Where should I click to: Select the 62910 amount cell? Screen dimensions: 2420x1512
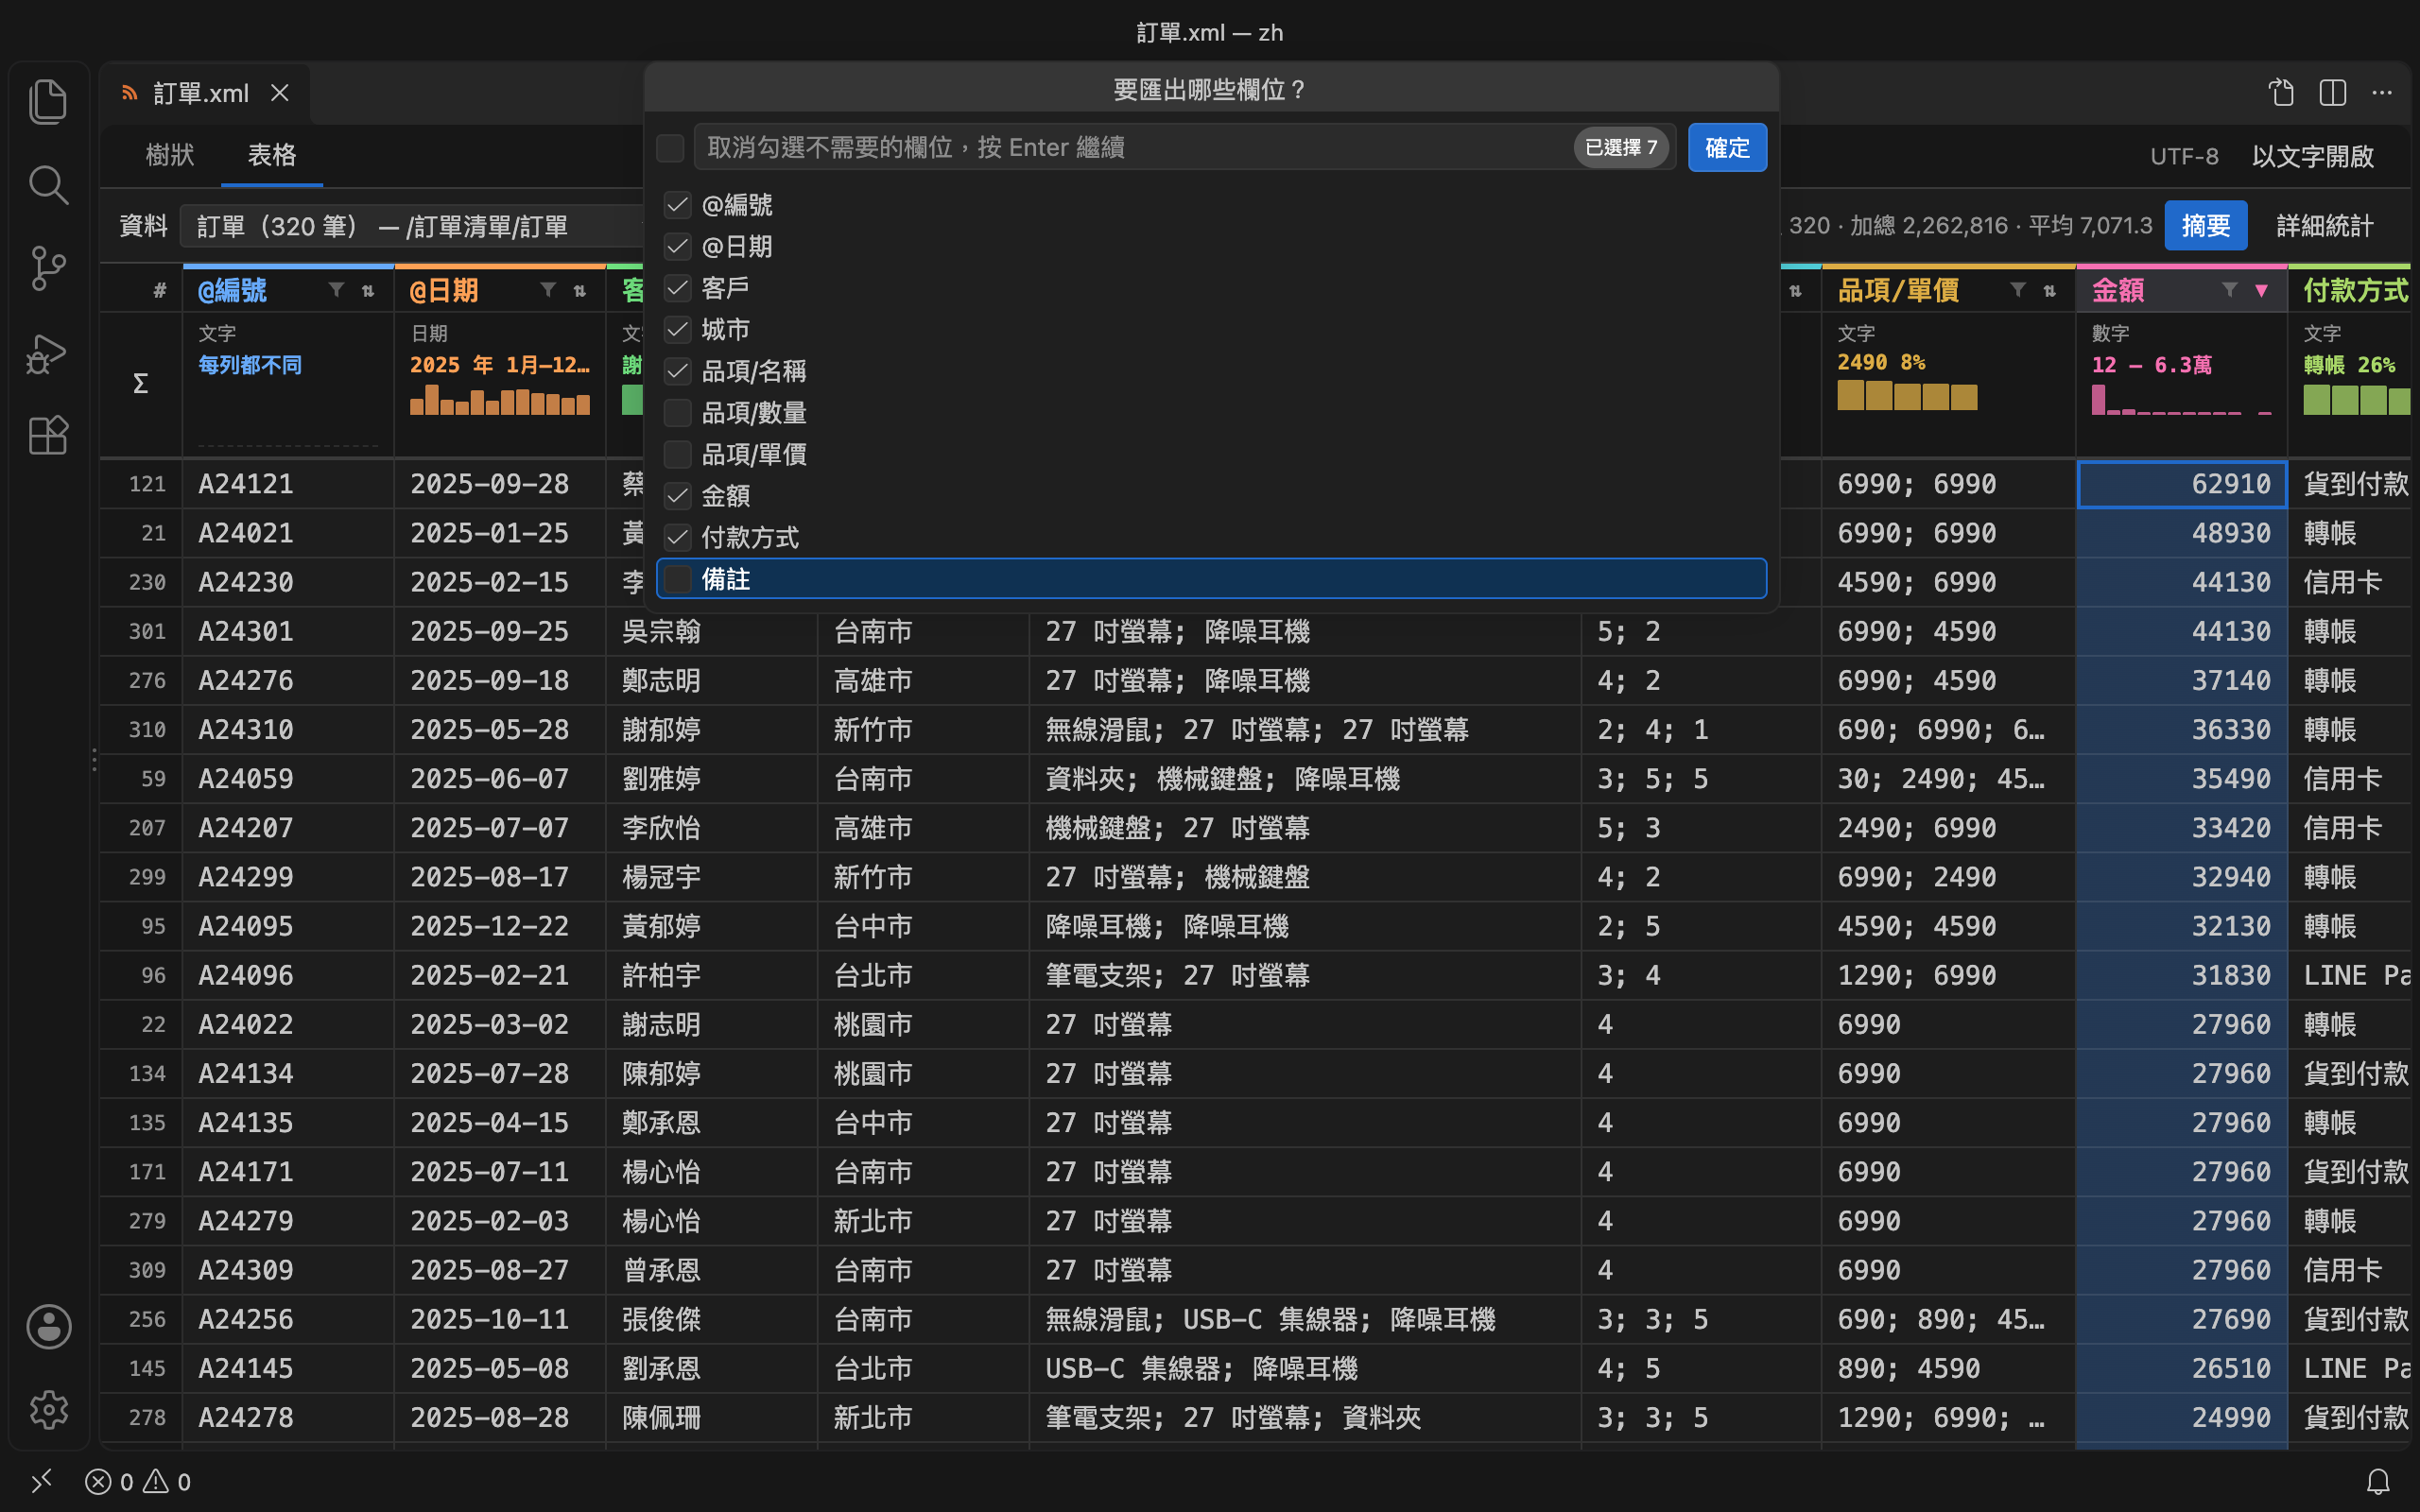pos(2181,484)
